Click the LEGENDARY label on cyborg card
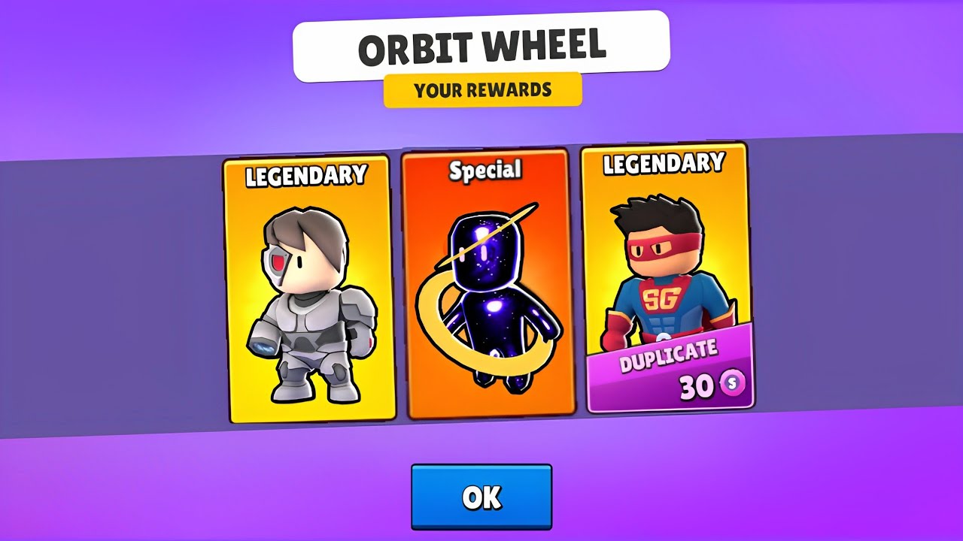Screen dimensions: 963x541 click(305, 176)
